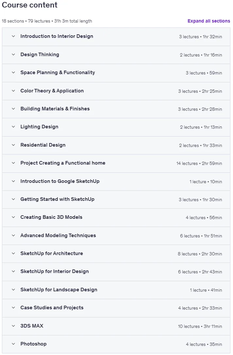Click Case Studies and Projects title

(x=52, y=308)
